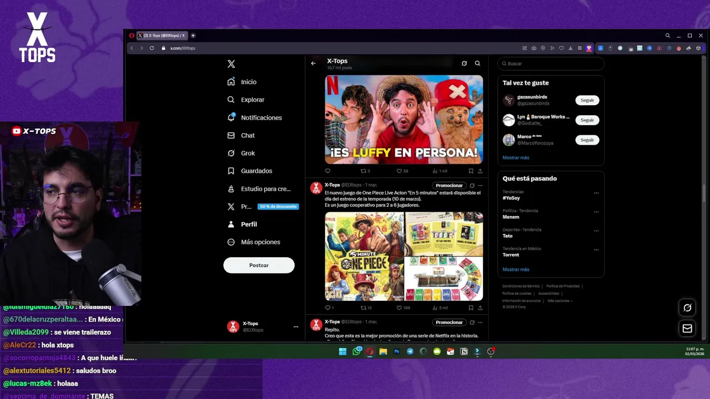Expand Más opciones in the sidebar
Screen dimensions: 710x399
(253, 242)
